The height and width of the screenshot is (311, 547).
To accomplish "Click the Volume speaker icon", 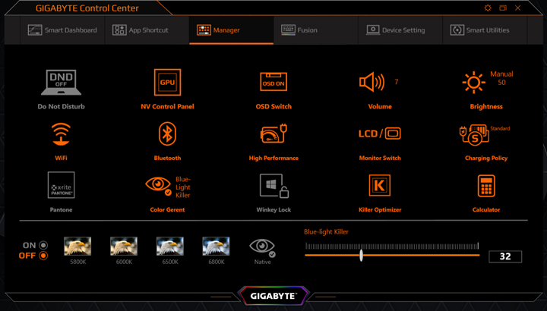I will click(372, 82).
